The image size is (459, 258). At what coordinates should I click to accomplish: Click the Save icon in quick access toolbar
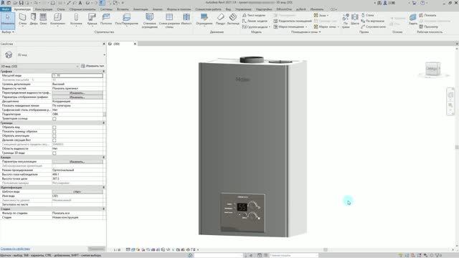(21, 3)
